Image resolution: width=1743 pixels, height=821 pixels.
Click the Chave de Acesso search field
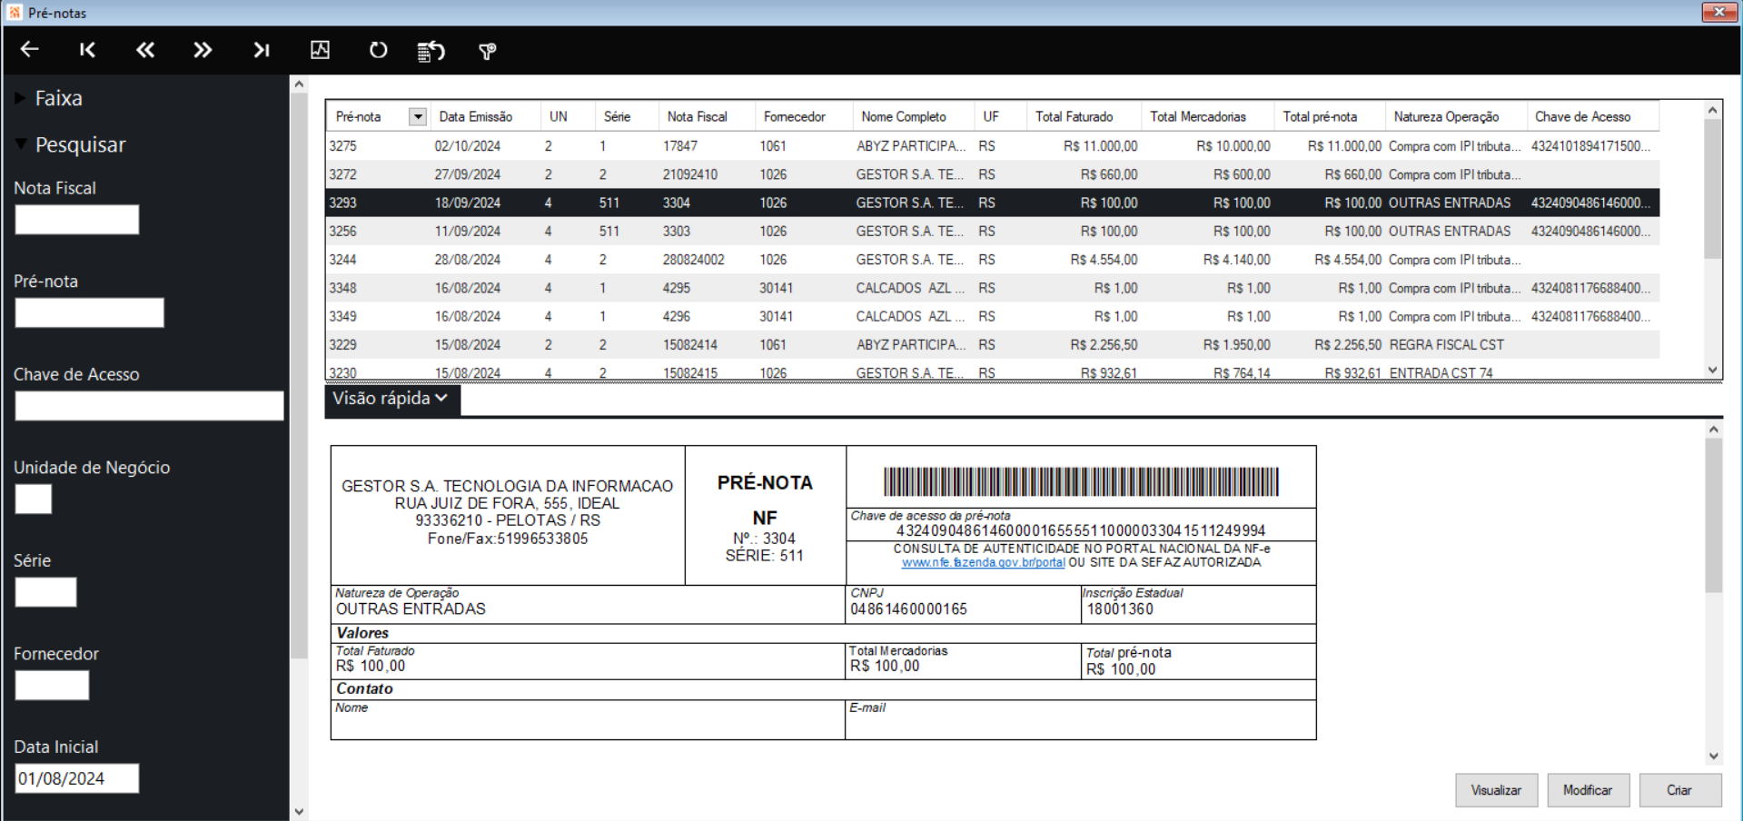149,406
